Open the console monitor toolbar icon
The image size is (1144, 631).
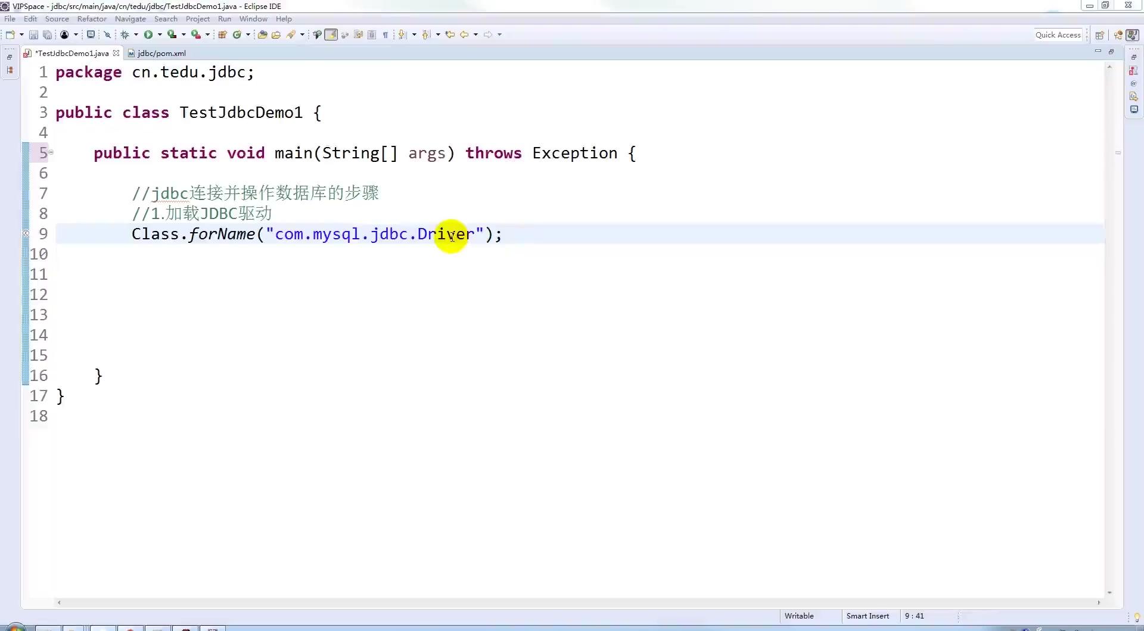pos(91,35)
